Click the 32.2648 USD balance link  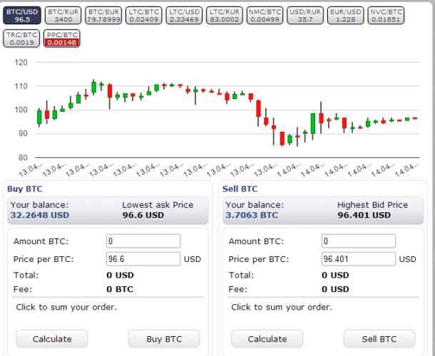point(40,215)
